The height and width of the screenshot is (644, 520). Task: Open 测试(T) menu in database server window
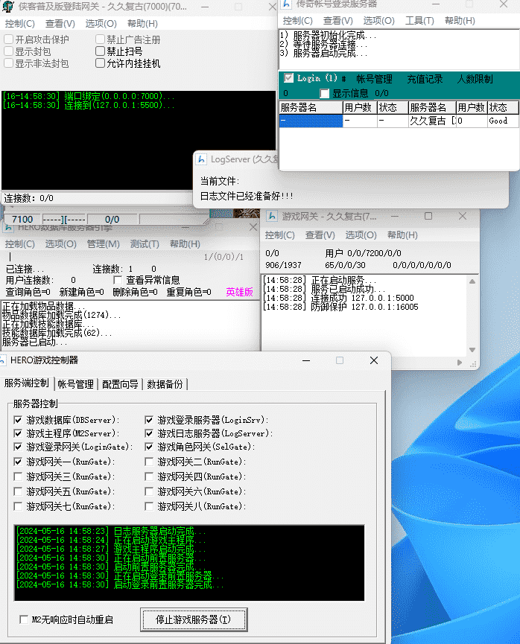tap(145, 244)
